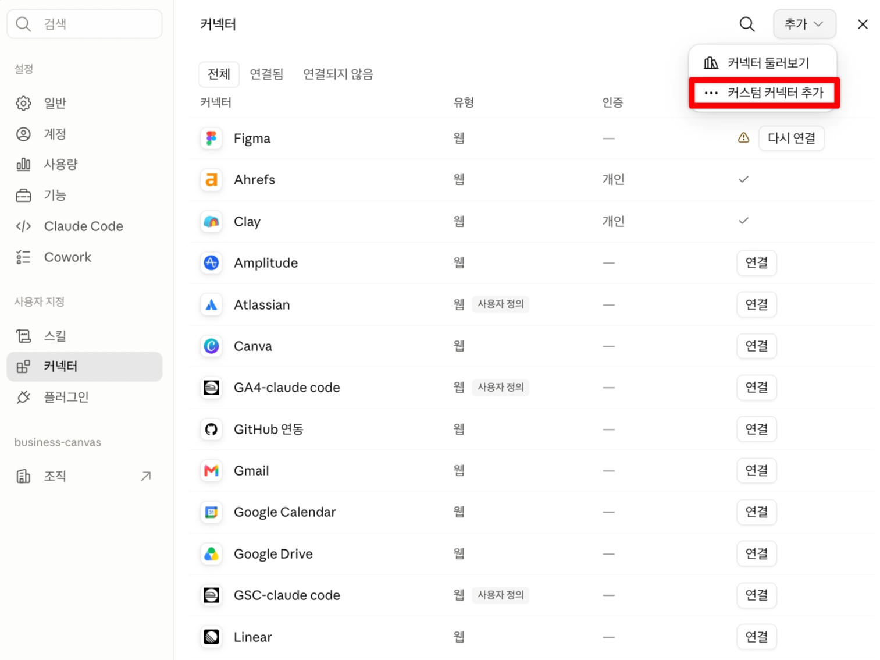This screenshot has width=880, height=660.
Task: Connect the Google Calendar connector
Action: coord(757,512)
